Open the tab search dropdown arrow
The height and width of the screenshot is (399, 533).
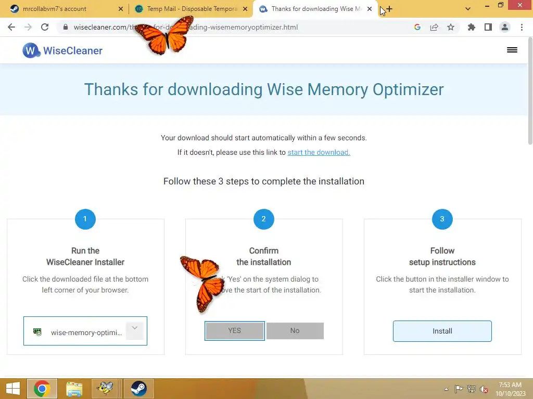pos(468,9)
